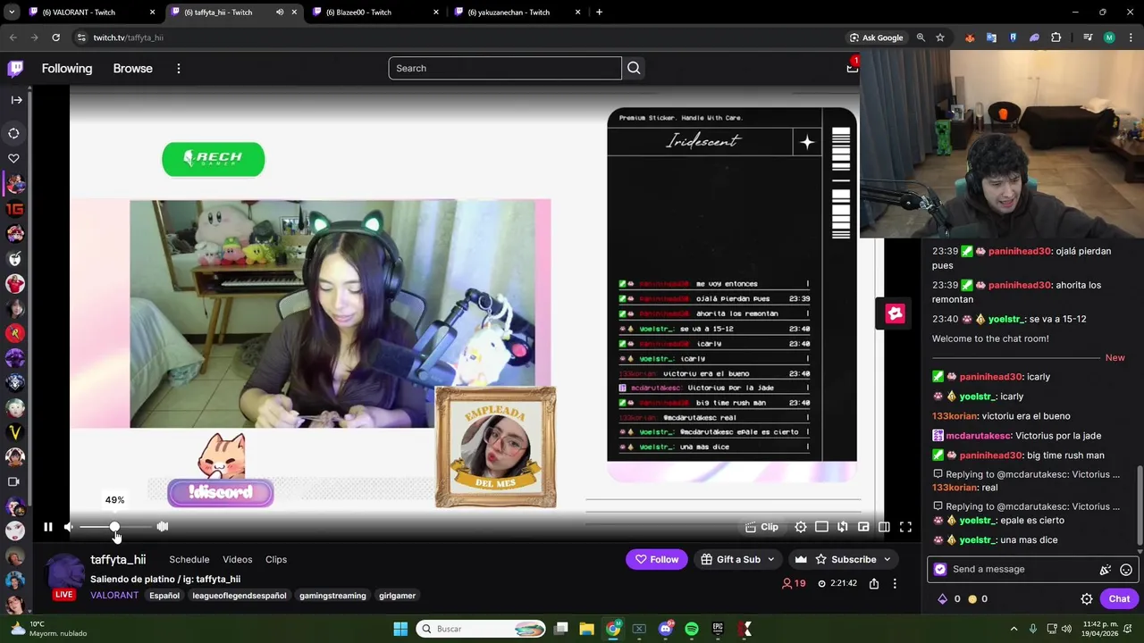Adjust the player volume slider
The height and width of the screenshot is (643, 1144).
point(114,527)
